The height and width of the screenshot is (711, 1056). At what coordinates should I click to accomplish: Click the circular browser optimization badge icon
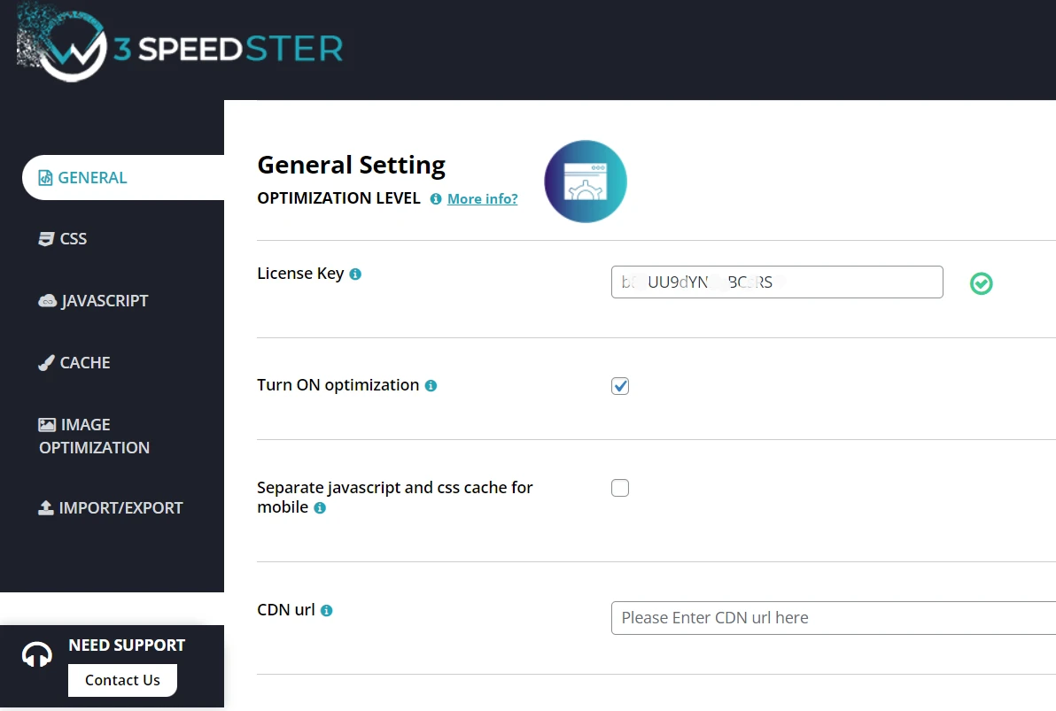(x=585, y=181)
